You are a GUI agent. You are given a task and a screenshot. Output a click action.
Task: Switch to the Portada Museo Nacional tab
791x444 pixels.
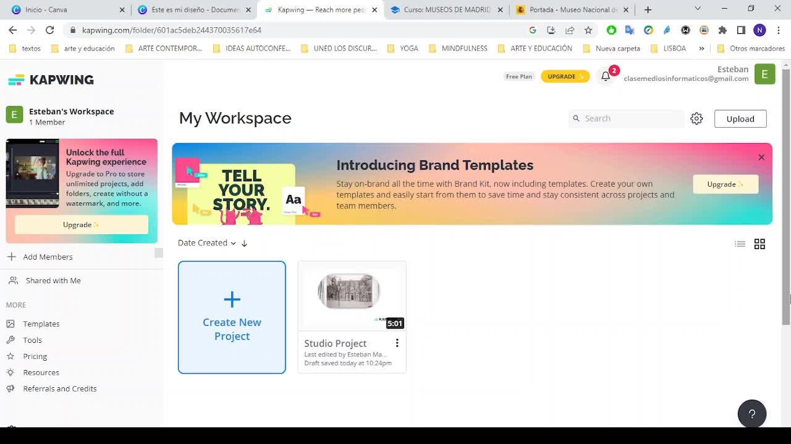point(573,10)
